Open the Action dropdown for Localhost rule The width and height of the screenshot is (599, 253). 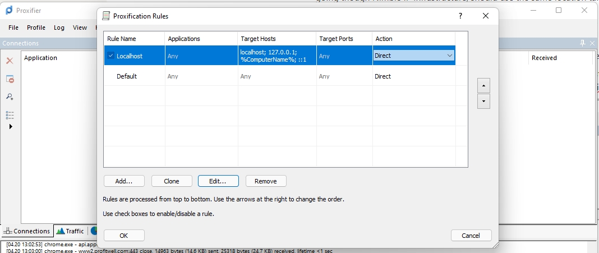pos(449,56)
